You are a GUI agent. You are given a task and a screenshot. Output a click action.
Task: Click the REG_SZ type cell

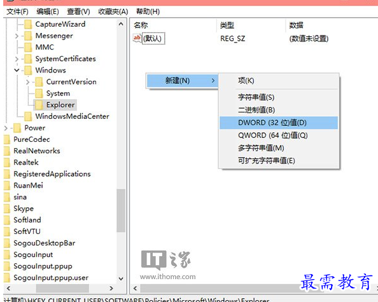(233, 39)
